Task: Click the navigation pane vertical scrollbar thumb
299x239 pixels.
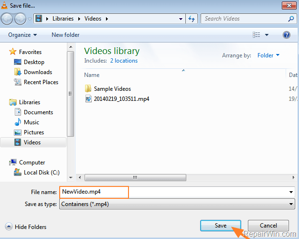Action: (x=71, y=94)
